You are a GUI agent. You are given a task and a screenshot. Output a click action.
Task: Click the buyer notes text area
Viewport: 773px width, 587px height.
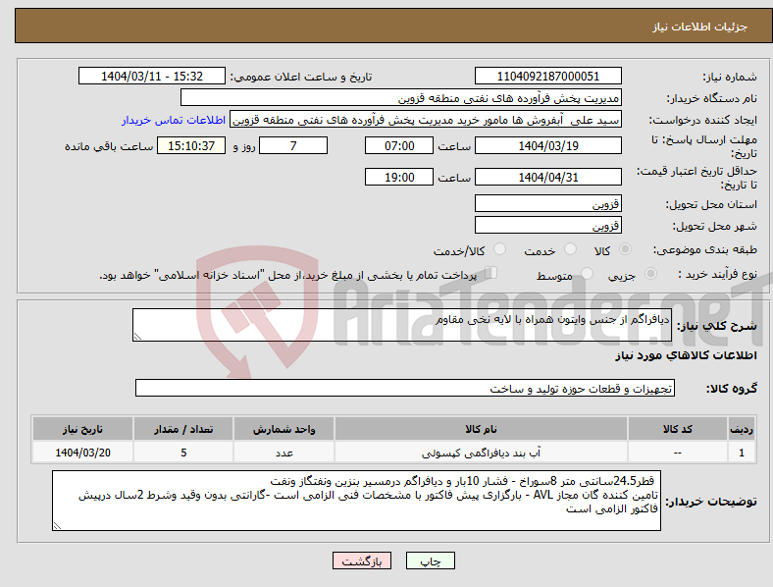[x=356, y=501]
